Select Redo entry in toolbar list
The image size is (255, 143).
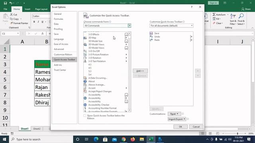171,40
